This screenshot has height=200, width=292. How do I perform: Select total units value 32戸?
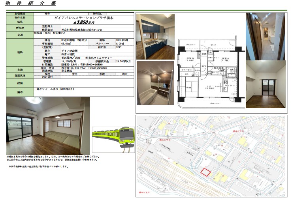(119, 47)
